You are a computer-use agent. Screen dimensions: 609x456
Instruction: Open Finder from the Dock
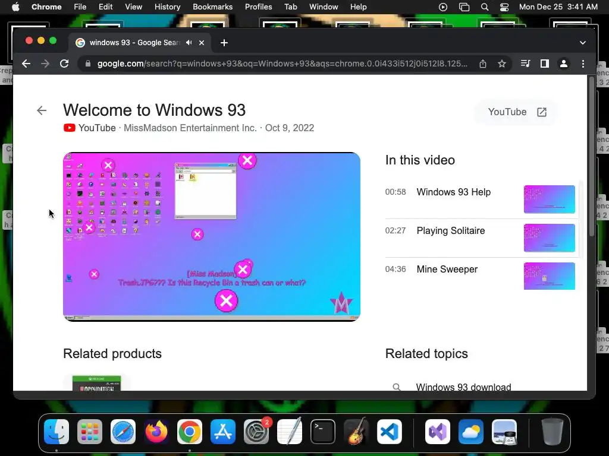click(56, 432)
